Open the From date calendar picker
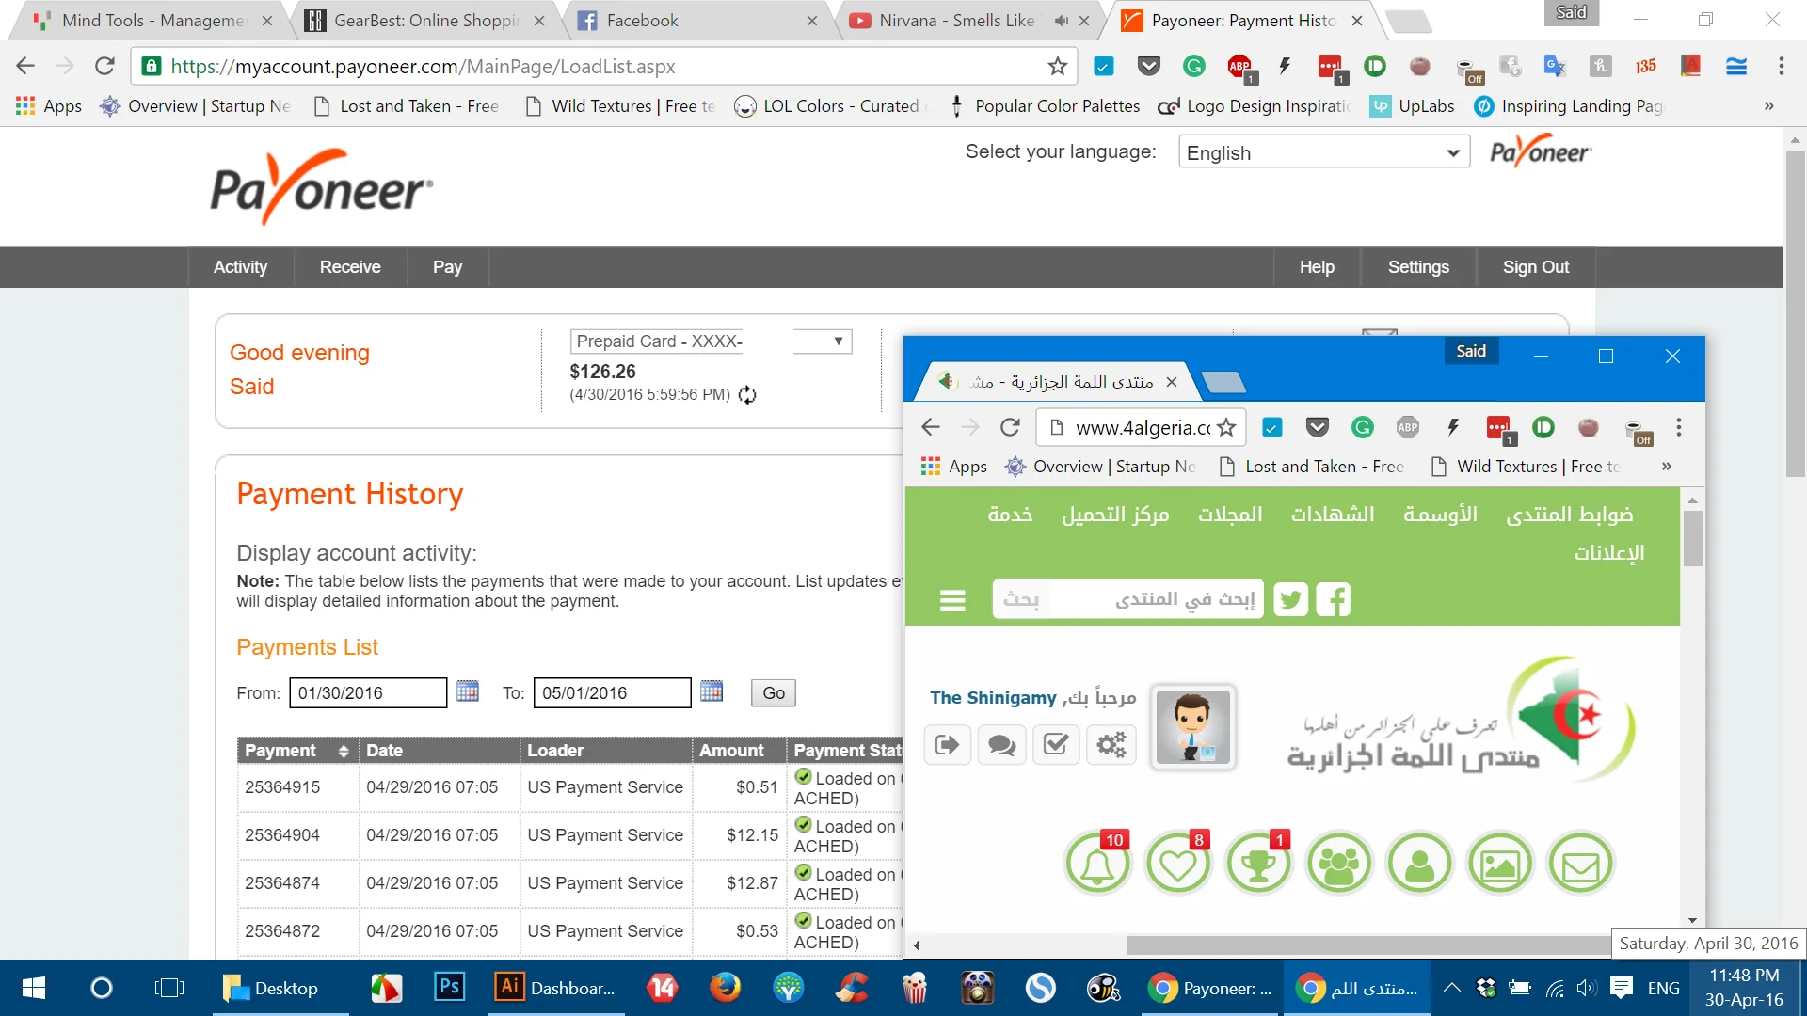 point(467,691)
